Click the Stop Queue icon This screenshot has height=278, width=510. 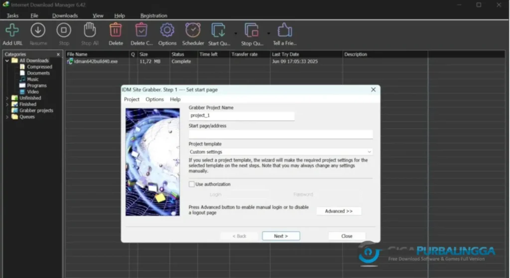click(x=252, y=30)
